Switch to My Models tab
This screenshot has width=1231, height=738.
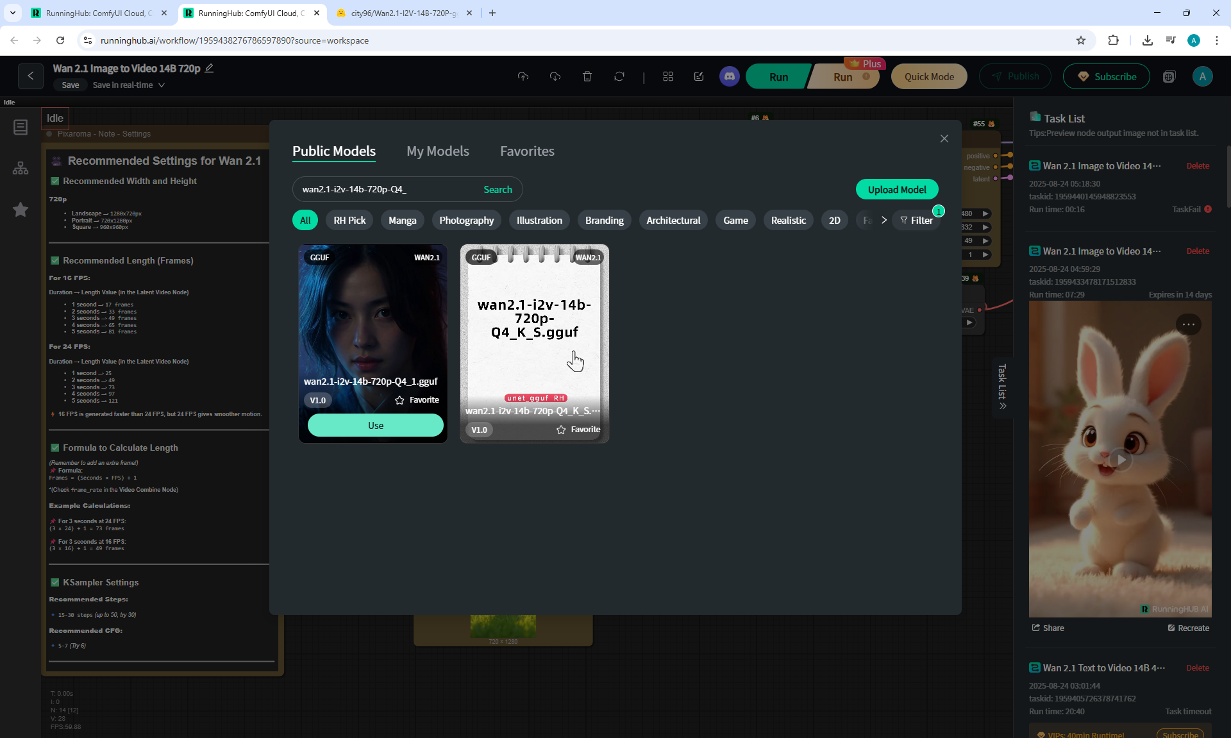pyautogui.click(x=437, y=151)
